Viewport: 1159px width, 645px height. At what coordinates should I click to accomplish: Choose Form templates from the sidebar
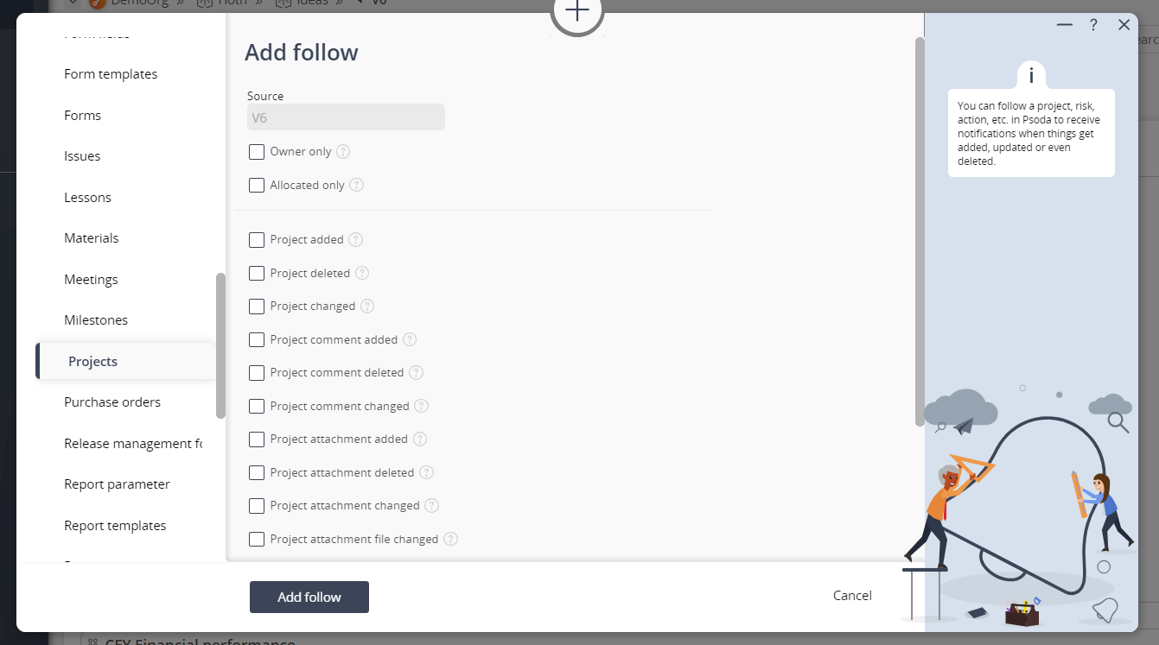click(x=111, y=74)
